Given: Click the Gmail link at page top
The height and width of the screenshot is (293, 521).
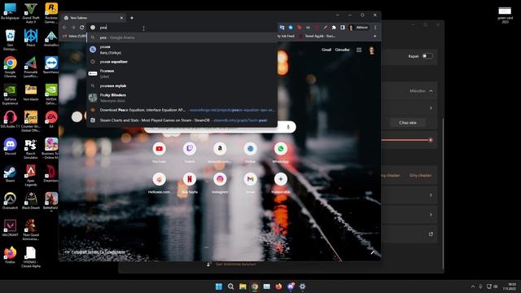Looking at the screenshot, I should (326, 50).
